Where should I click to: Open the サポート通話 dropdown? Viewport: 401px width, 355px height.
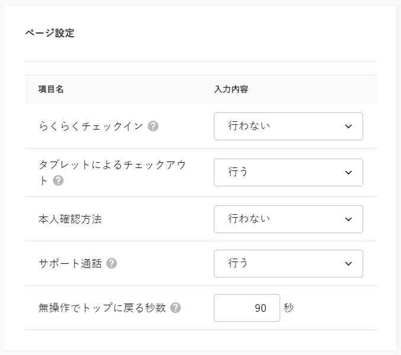(x=288, y=263)
